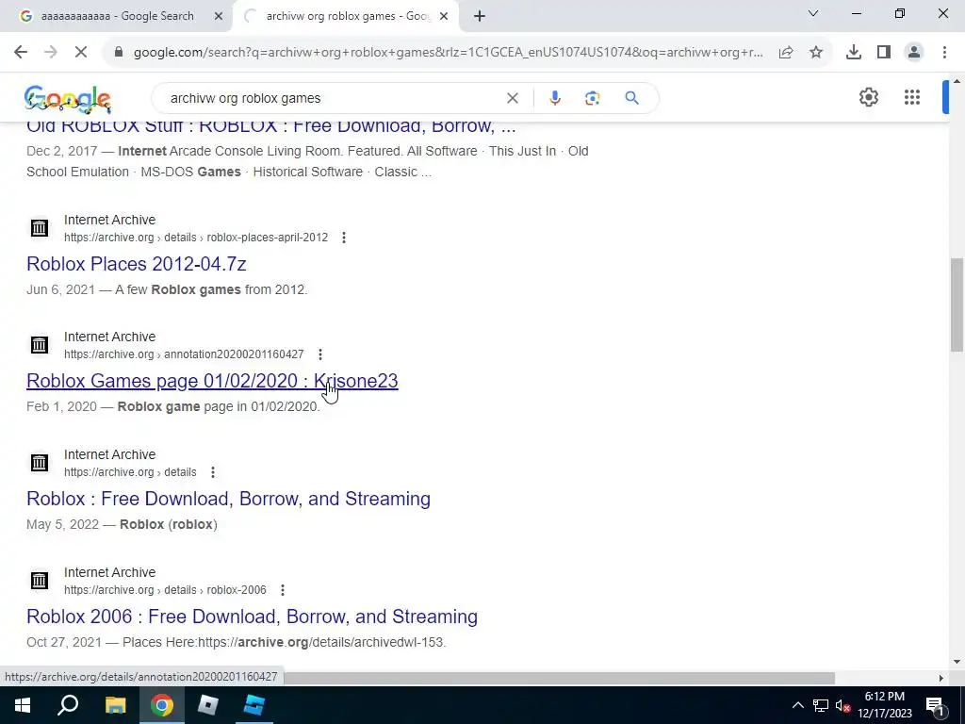Open Google quick settings gear
This screenshot has width=965, height=724.
868,97
